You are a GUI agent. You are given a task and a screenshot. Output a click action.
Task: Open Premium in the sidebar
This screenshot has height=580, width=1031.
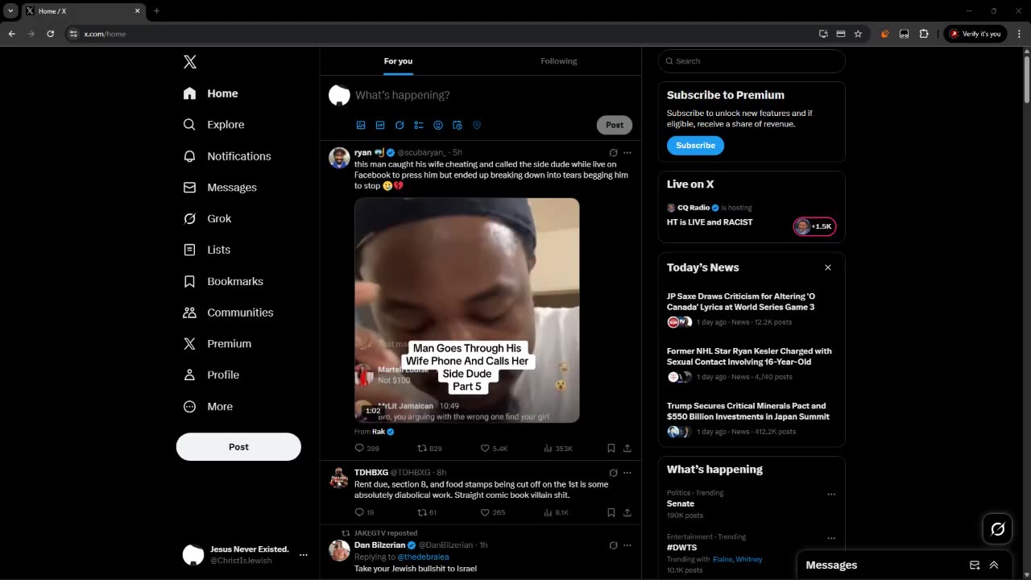click(217, 343)
